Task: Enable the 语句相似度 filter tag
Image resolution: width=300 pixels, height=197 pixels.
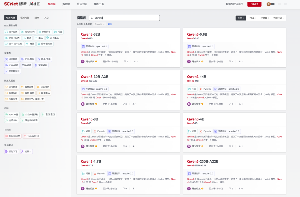Action: pyautogui.click(x=45, y=44)
